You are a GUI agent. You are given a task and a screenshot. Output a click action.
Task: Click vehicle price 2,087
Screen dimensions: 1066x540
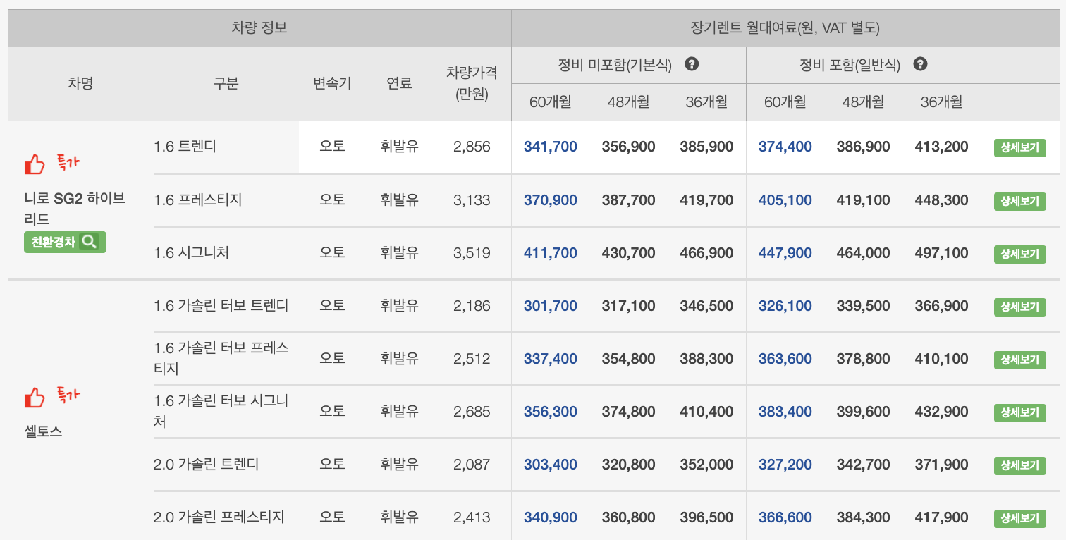[472, 465]
